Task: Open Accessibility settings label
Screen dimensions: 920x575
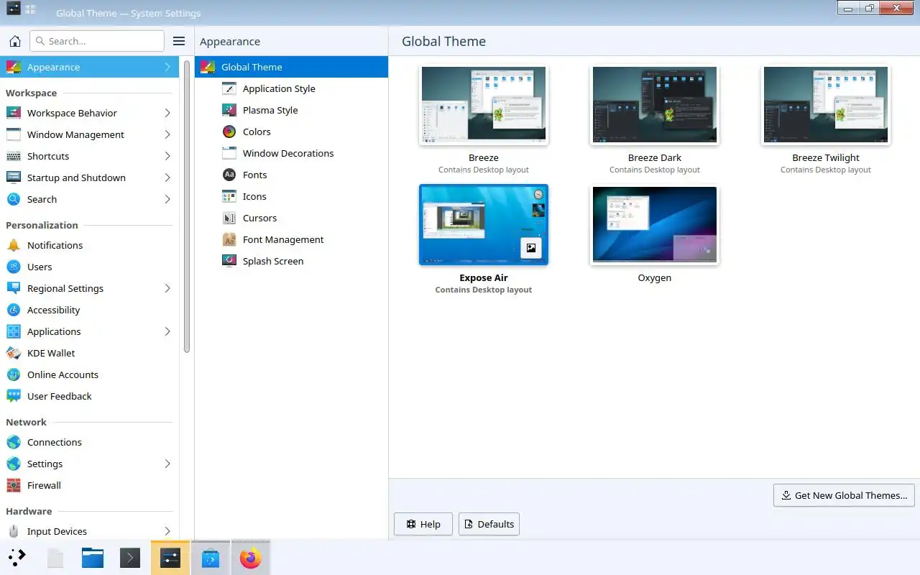Action: [54, 310]
